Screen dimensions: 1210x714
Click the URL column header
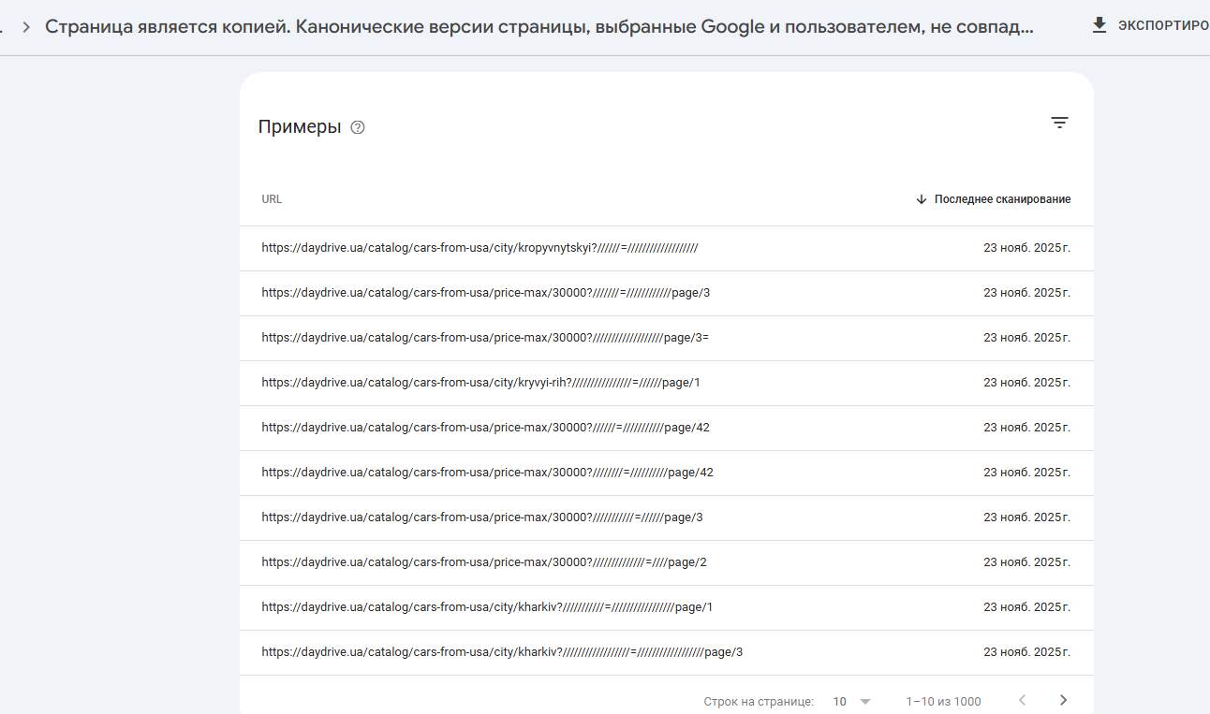coord(272,199)
